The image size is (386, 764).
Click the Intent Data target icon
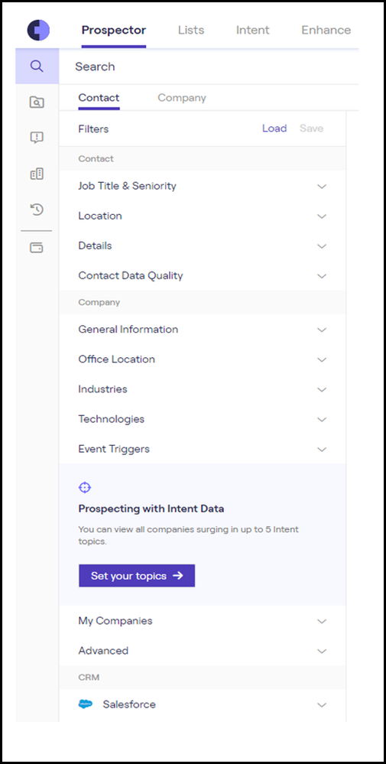pos(85,487)
